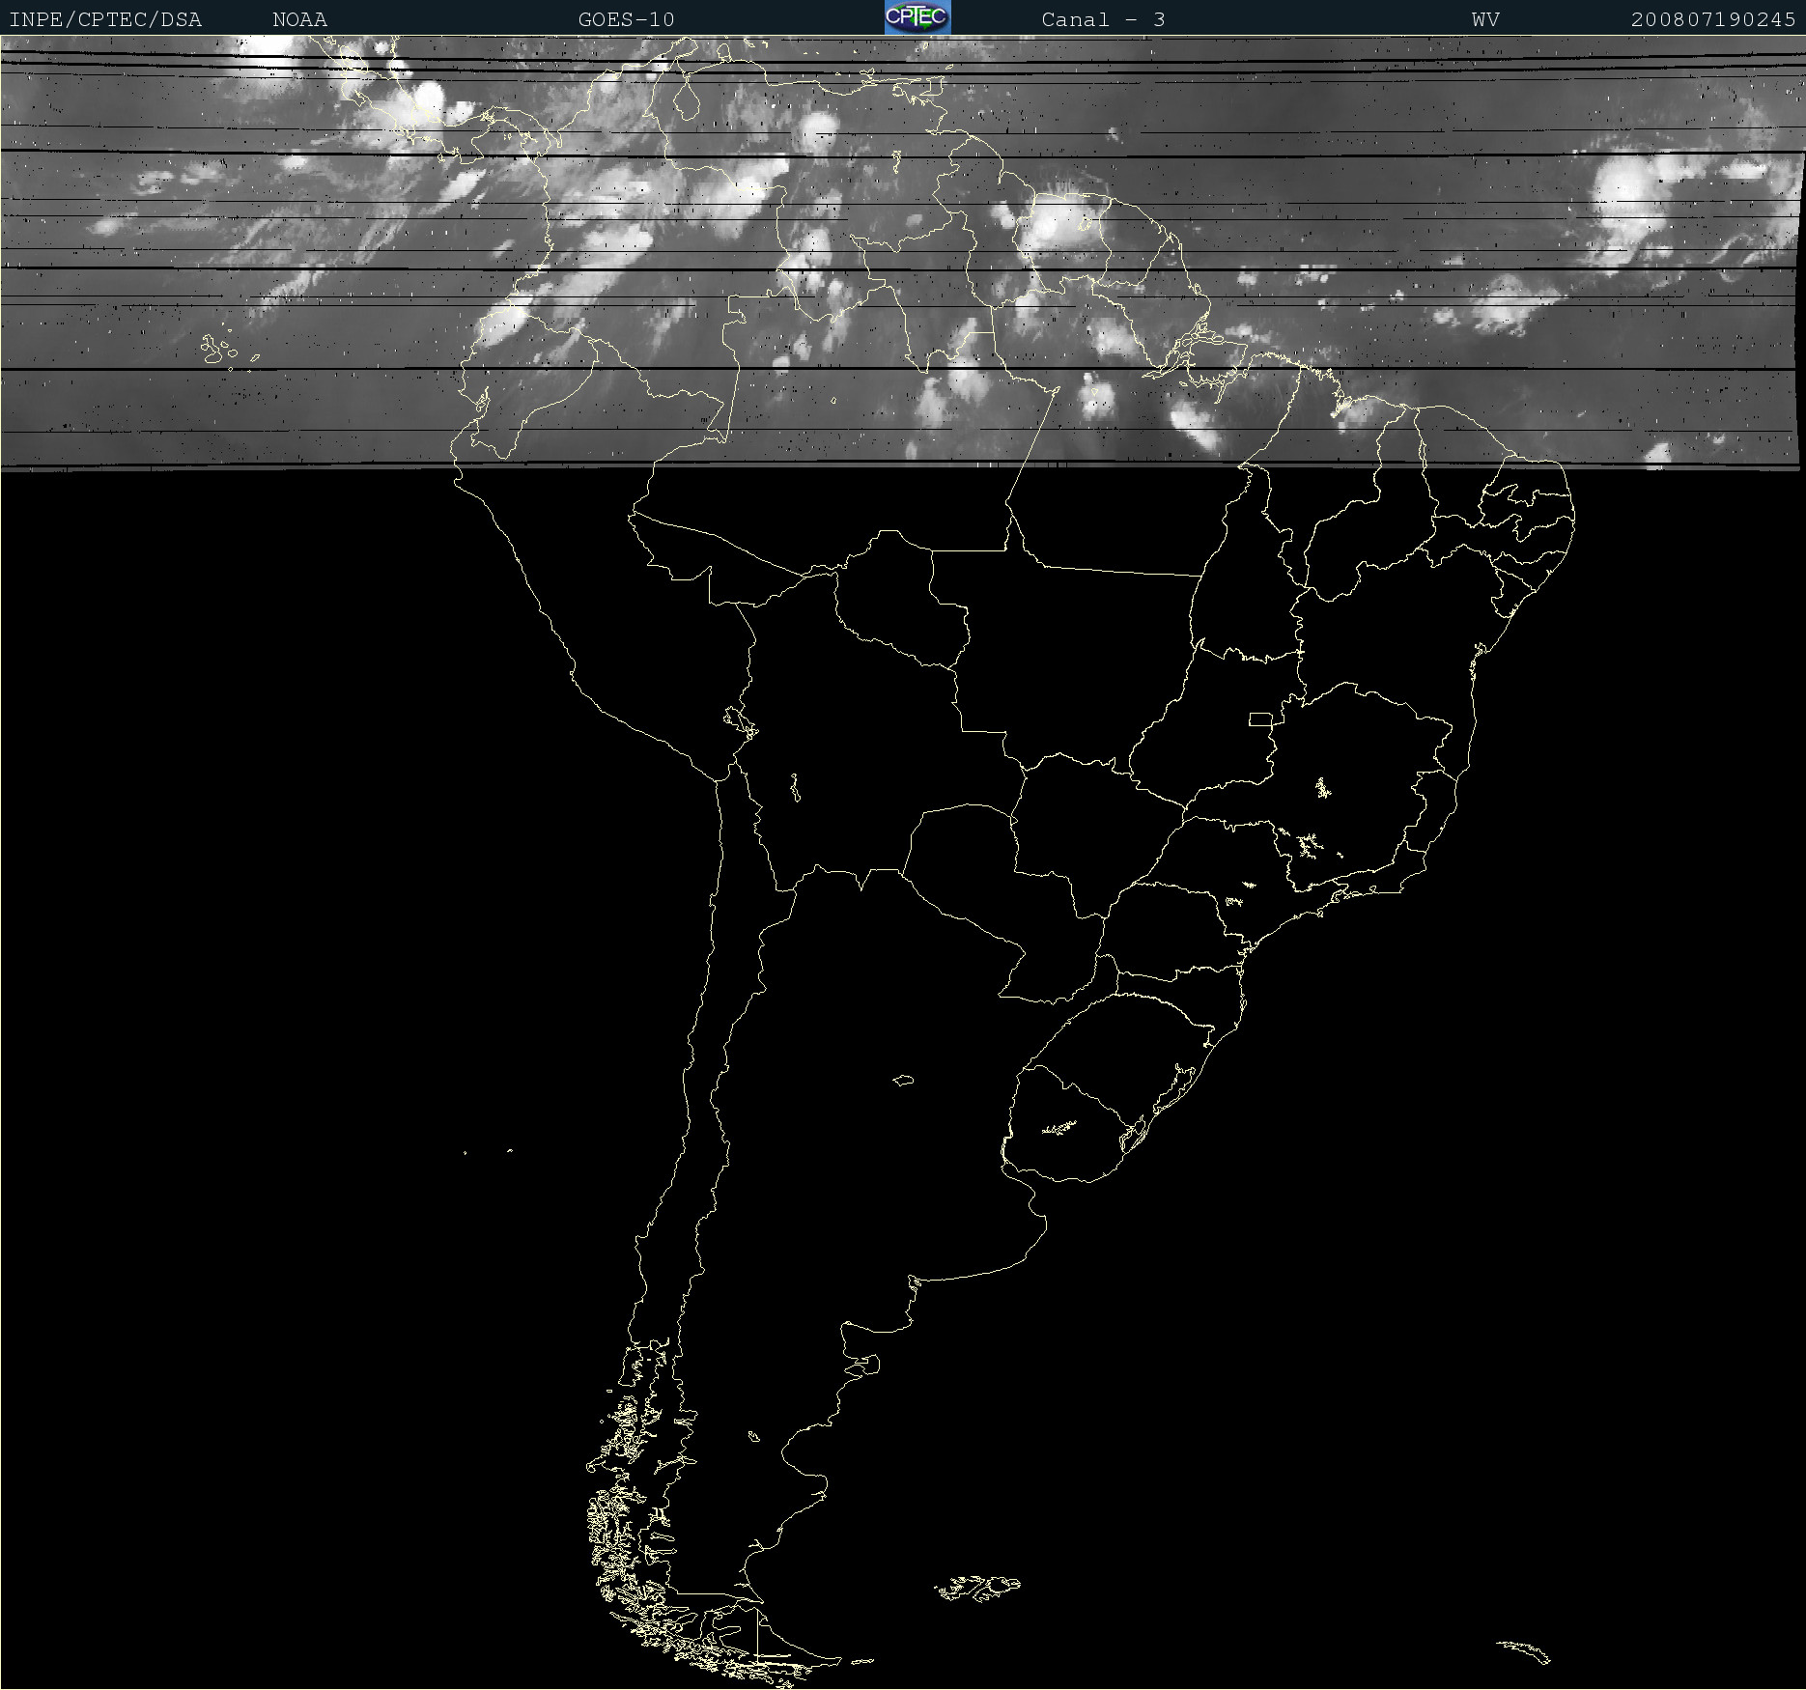Image resolution: width=1806 pixels, height=1690 pixels.
Task: Click the timestamp 200807190245
Action: (x=1713, y=19)
